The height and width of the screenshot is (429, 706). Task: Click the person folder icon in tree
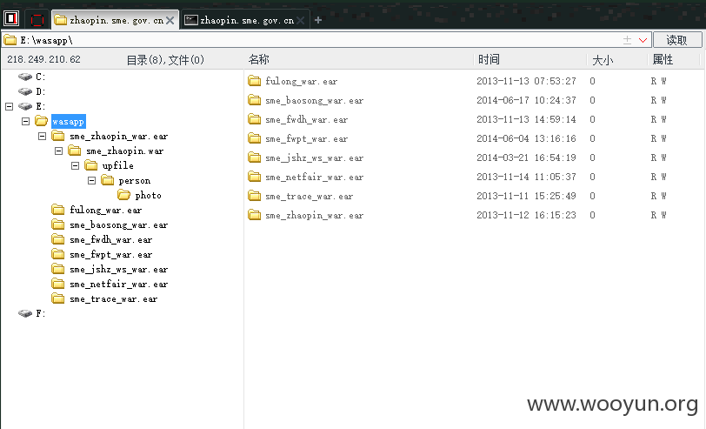click(x=108, y=181)
